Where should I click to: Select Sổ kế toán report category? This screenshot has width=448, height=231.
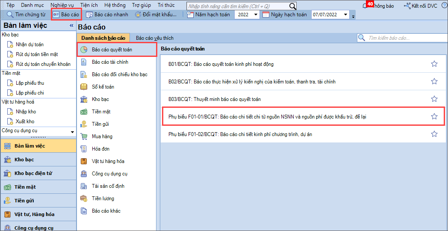point(117,86)
